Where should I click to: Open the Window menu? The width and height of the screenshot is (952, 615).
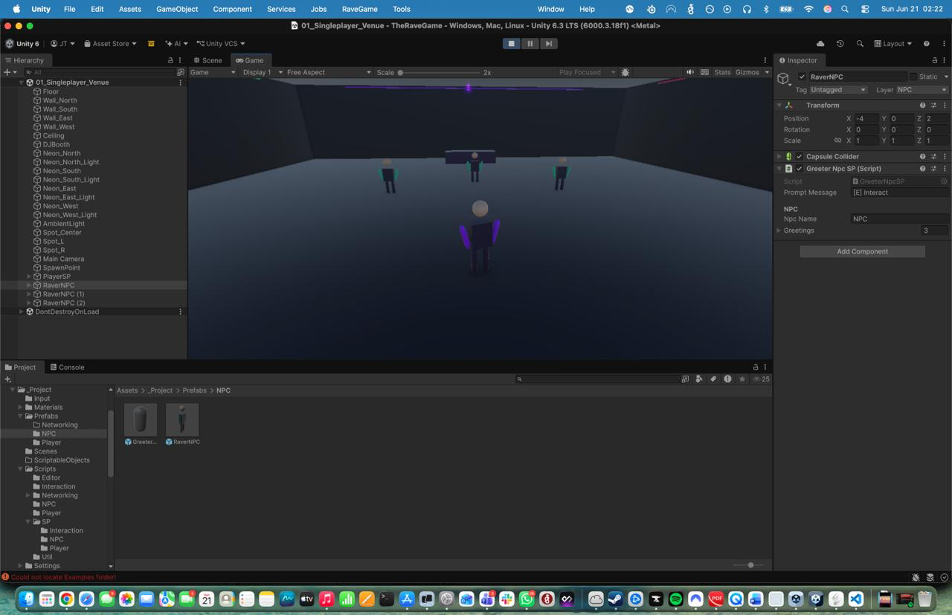pyautogui.click(x=550, y=9)
